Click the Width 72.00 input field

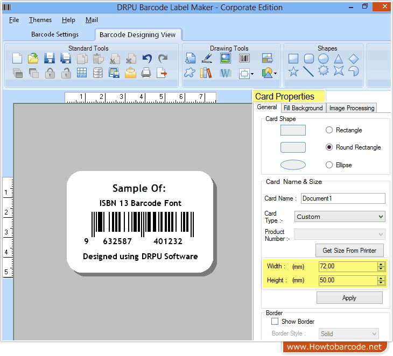[348, 266]
